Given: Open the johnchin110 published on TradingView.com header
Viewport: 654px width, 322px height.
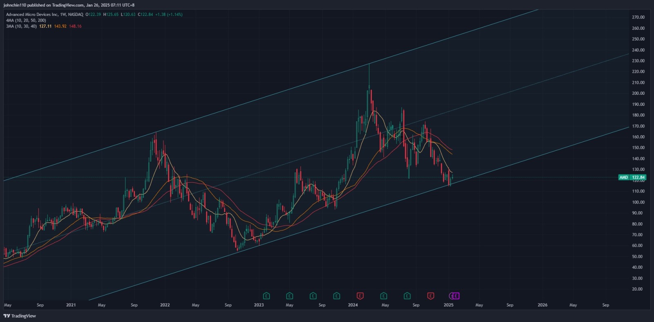Looking at the screenshot, I should tap(69, 5).
